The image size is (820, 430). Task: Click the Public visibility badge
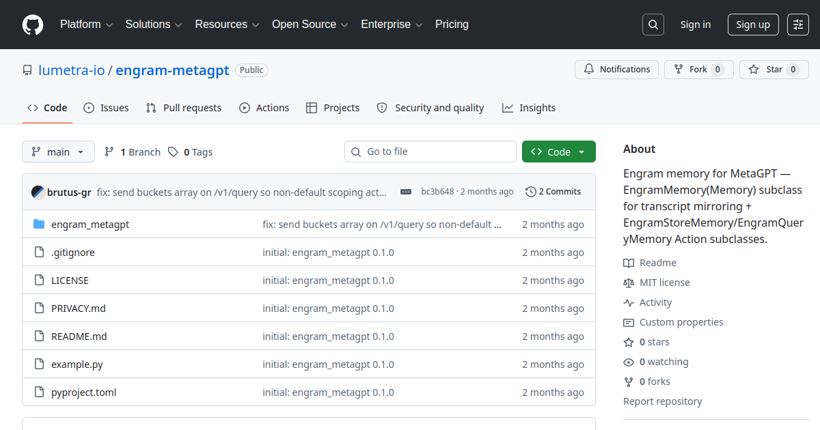[x=251, y=70]
